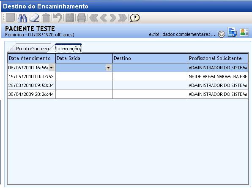The width and height of the screenshot is (252, 188).
Task: Click the undo arrow icon
Action: 58,18
